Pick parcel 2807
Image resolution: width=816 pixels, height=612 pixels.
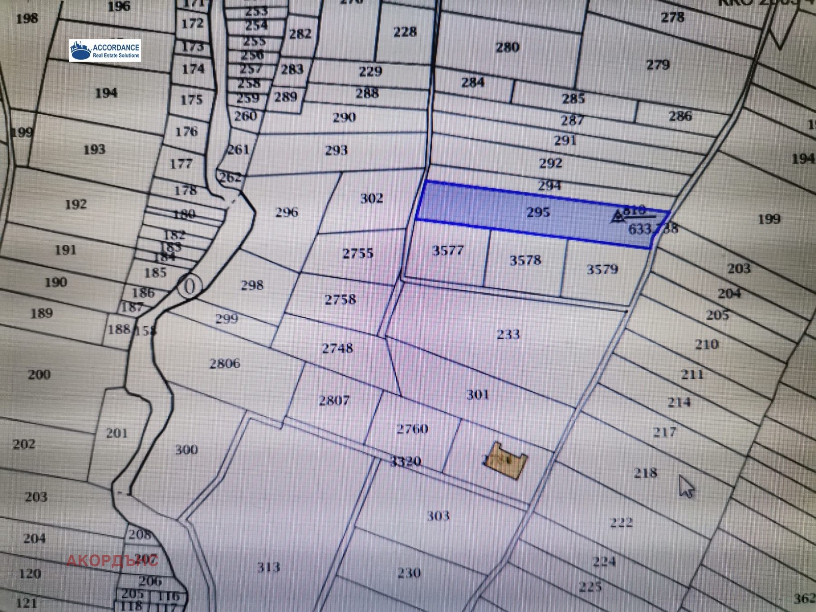click(334, 400)
